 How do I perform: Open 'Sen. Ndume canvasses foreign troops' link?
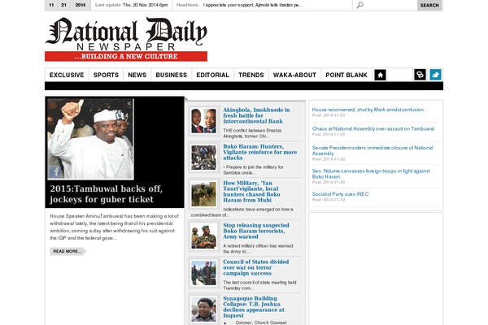[371, 174]
